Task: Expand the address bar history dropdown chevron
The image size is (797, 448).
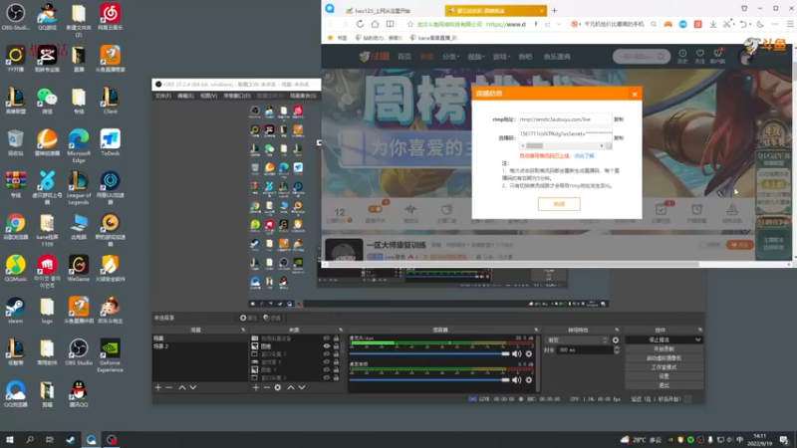Action: click(559, 24)
